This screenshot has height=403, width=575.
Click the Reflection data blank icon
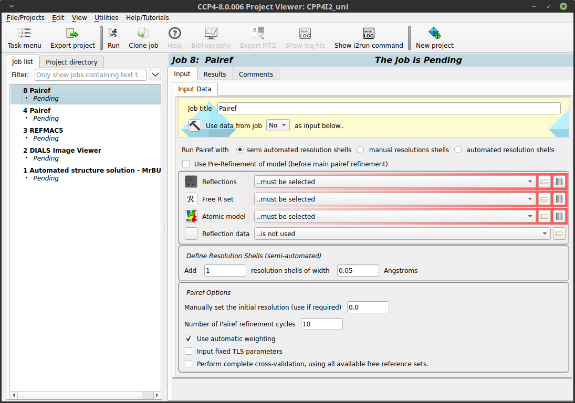point(191,234)
